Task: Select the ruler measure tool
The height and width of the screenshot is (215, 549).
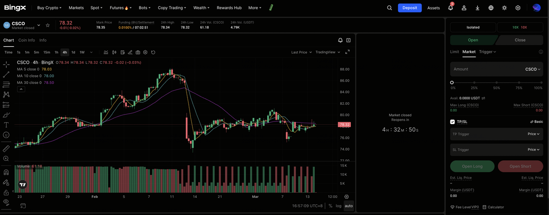Action: point(6,149)
